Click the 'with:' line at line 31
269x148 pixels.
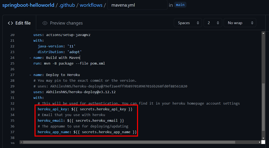pos(39,97)
